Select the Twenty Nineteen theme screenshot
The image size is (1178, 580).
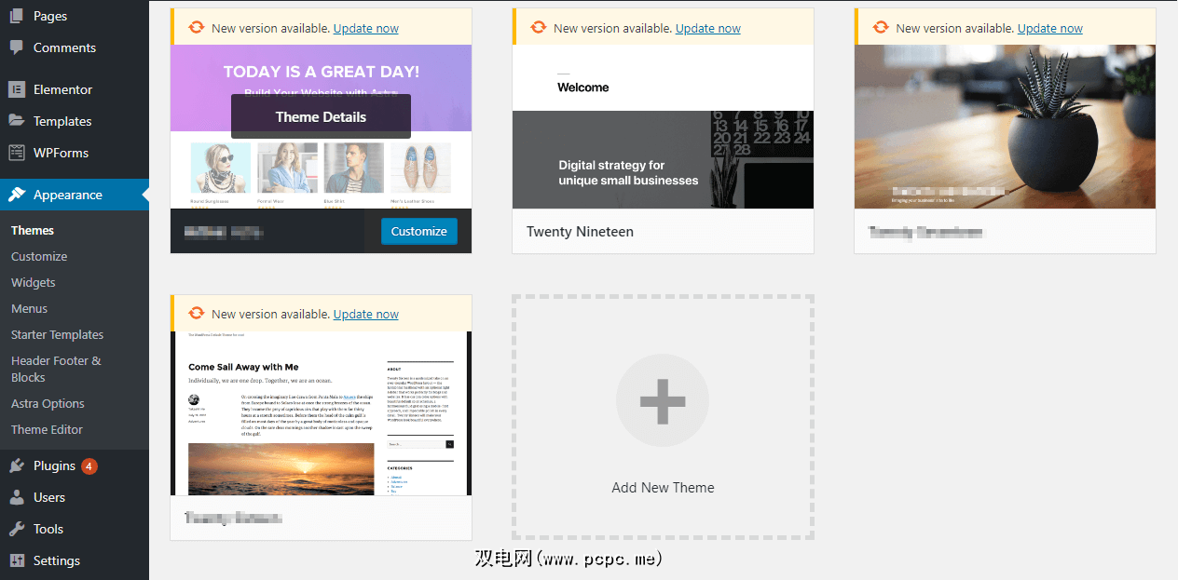[663, 127]
